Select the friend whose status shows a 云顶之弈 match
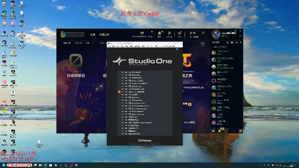The image size is (299, 168). tap(226, 66)
